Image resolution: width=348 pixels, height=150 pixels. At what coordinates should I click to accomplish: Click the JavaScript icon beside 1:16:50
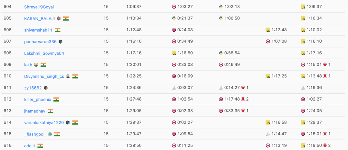pyautogui.click(x=174, y=53)
